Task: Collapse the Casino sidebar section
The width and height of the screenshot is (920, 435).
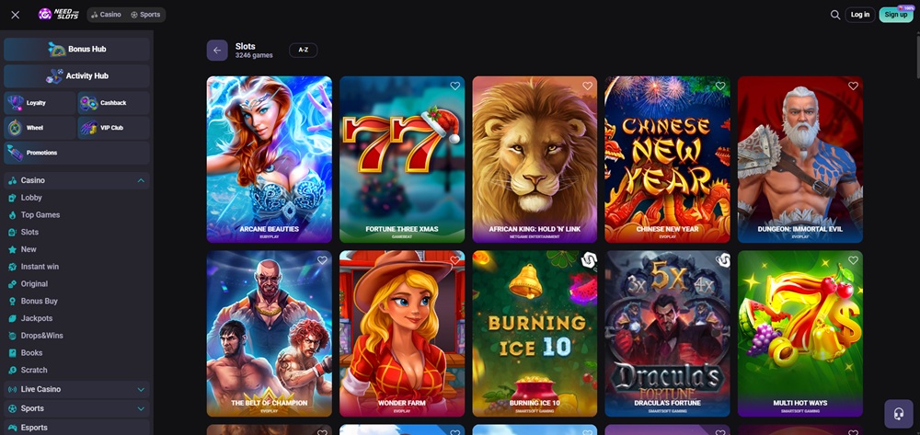Action: pos(141,180)
